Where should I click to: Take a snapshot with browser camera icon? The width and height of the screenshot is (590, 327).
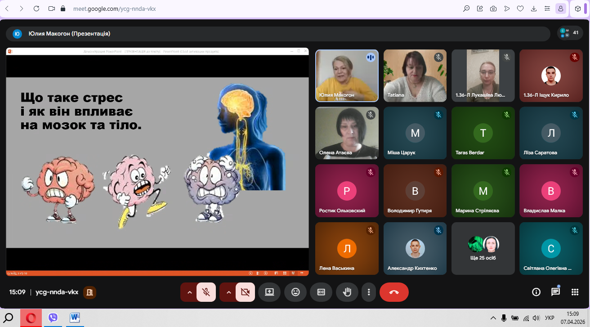tap(493, 9)
